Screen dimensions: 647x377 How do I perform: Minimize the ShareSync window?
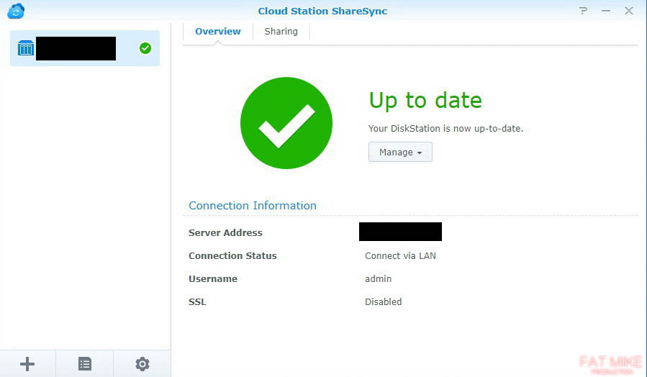[606, 11]
